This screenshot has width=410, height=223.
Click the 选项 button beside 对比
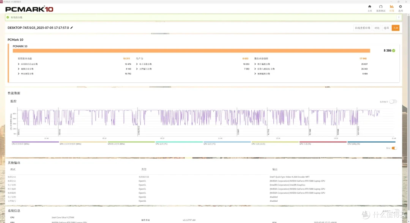[x=386, y=28]
